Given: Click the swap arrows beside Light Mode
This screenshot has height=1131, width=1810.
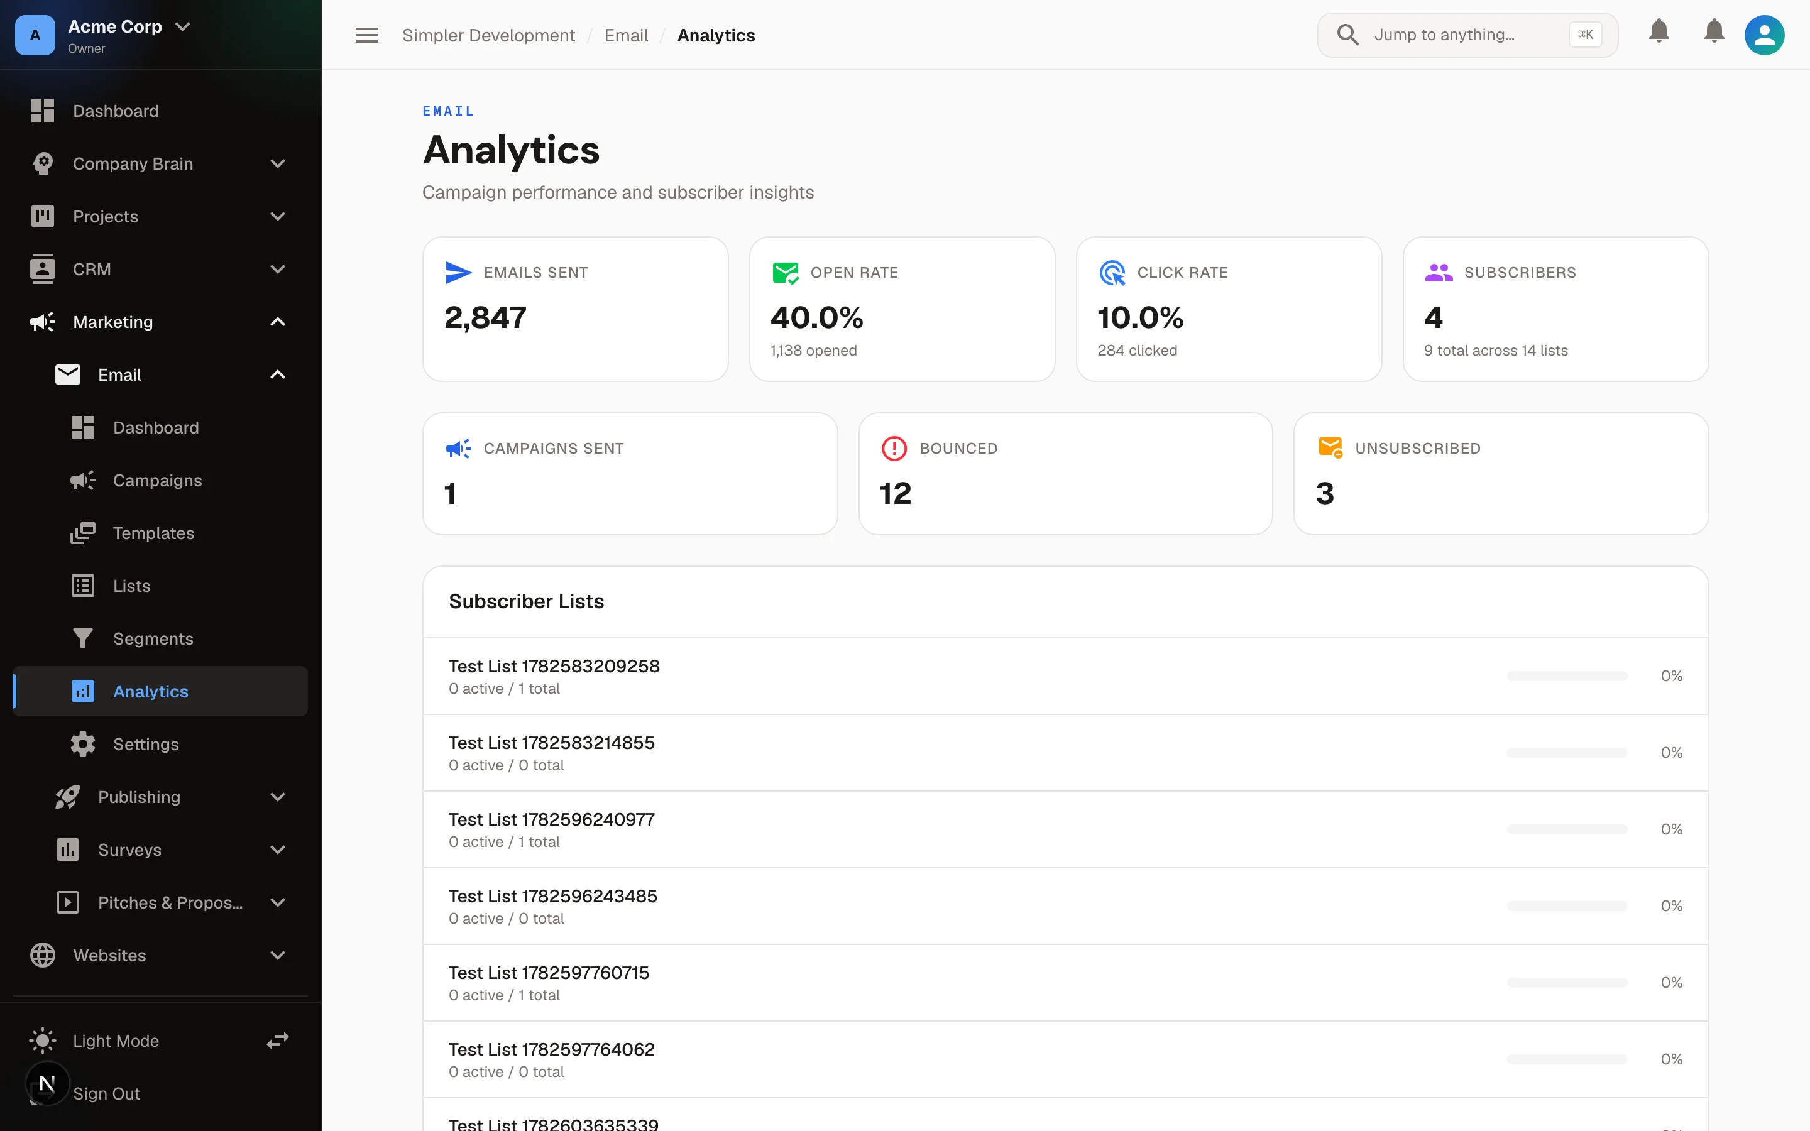Looking at the screenshot, I should point(278,1041).
